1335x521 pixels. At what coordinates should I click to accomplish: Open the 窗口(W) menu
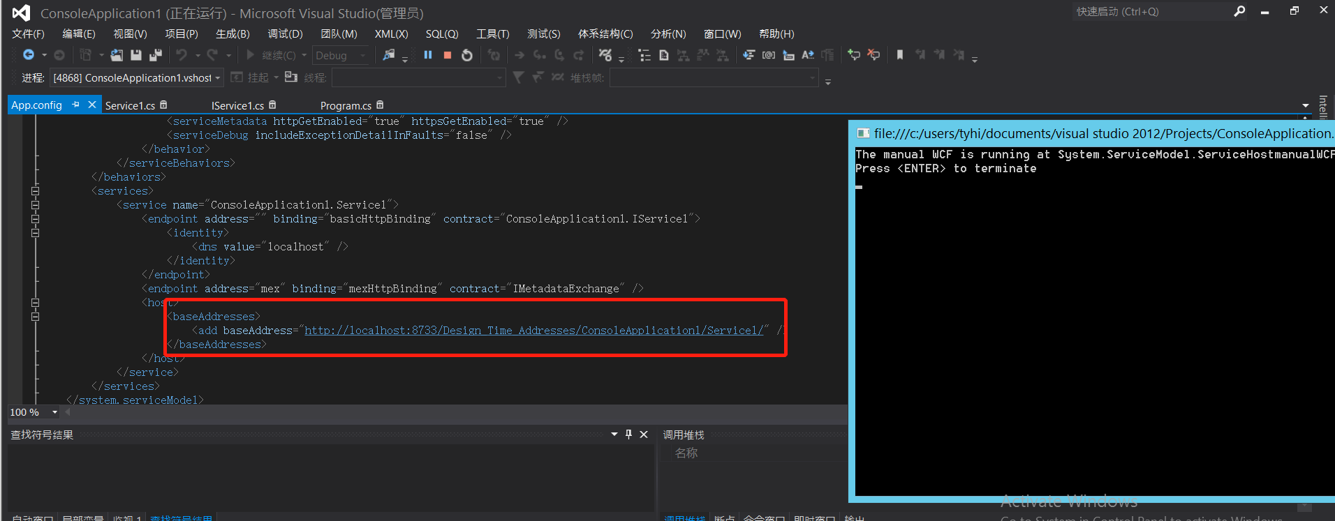[723, 33]
